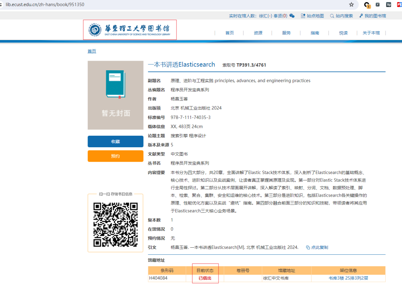The width and height of the screenshot is (402, 286).
Task: Click the 馆藏地址 column header
Action: [287, 270]
